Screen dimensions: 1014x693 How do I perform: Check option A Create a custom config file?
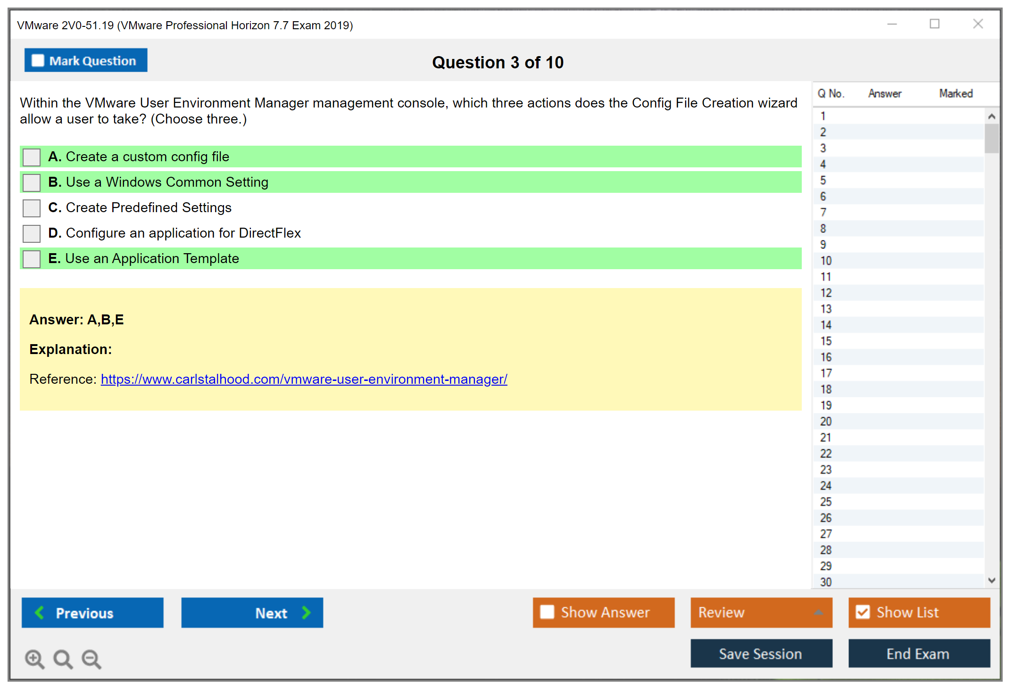[32, 157]
